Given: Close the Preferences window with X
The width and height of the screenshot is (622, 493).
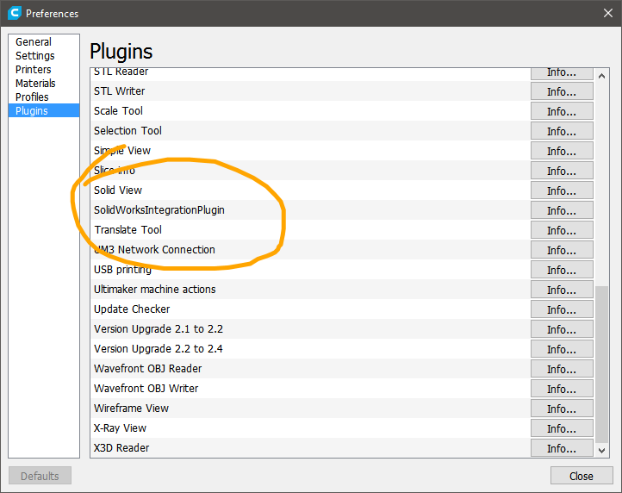Looking at the screenshot, I should click(x=607, y=13).
